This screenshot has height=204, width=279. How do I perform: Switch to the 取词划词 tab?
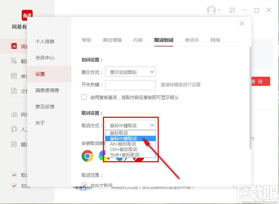(164, 40)
